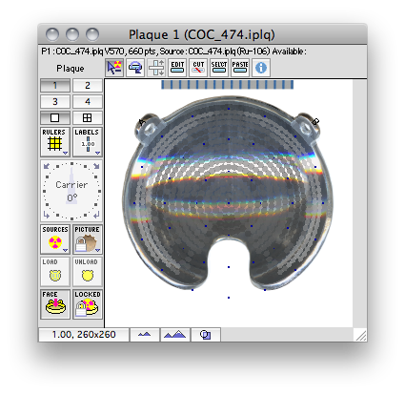Select single pane layout square
Image resolution: width=405 pixels, height=394 pixels.
click(x=55, y=118)
